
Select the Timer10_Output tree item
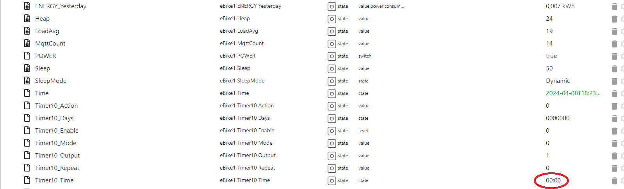57,156
